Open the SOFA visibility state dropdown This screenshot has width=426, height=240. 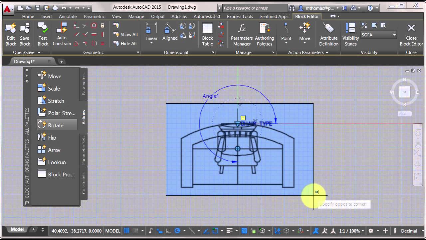379,35
